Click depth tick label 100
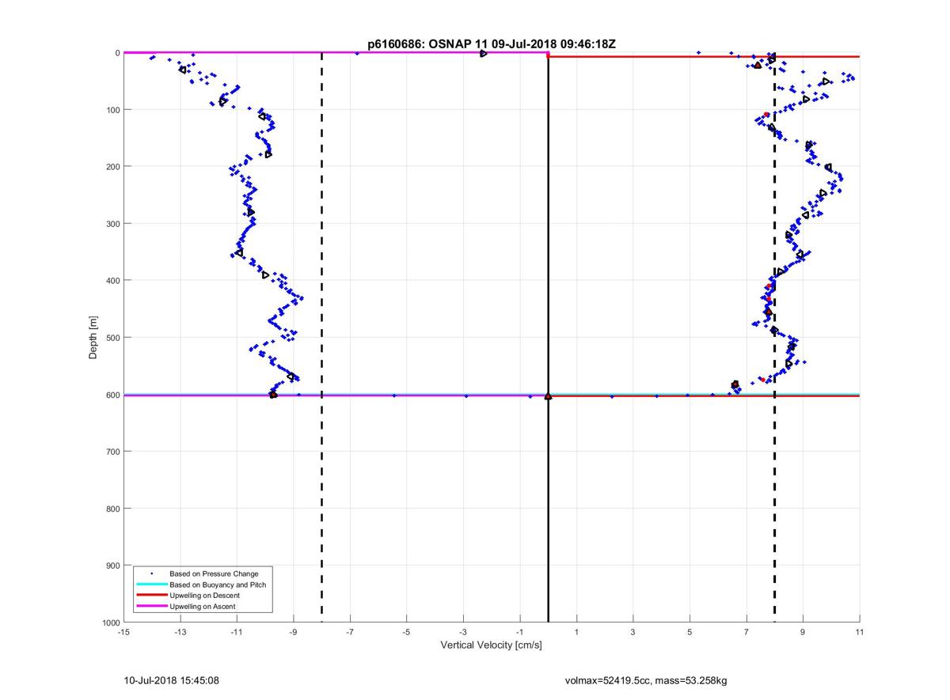 pos(112,110)
